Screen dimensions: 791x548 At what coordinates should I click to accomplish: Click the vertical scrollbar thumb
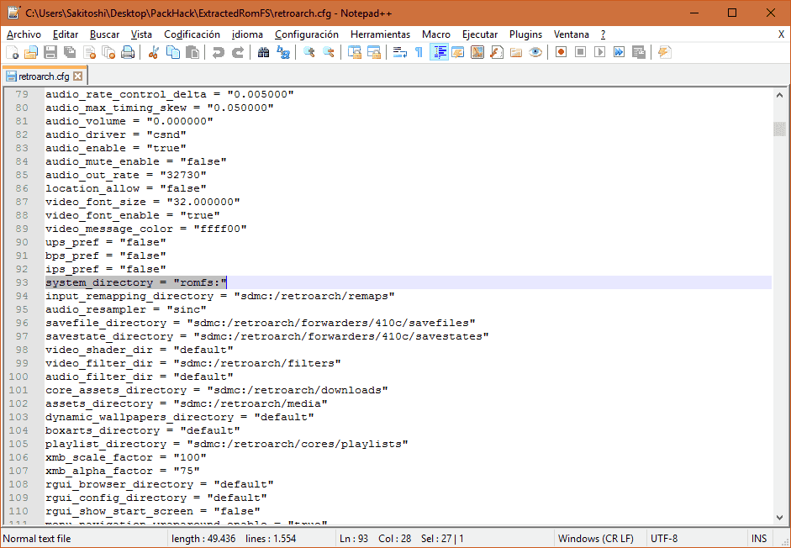pyautogui.click(x=779, y=129)
